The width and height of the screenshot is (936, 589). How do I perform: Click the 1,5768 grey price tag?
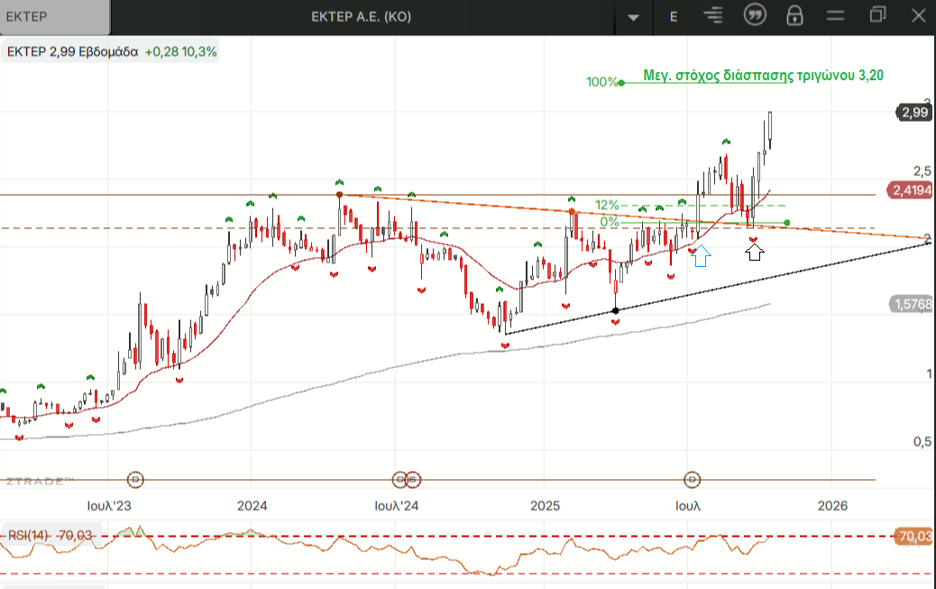pyautogui.click(x=913, y=304)
